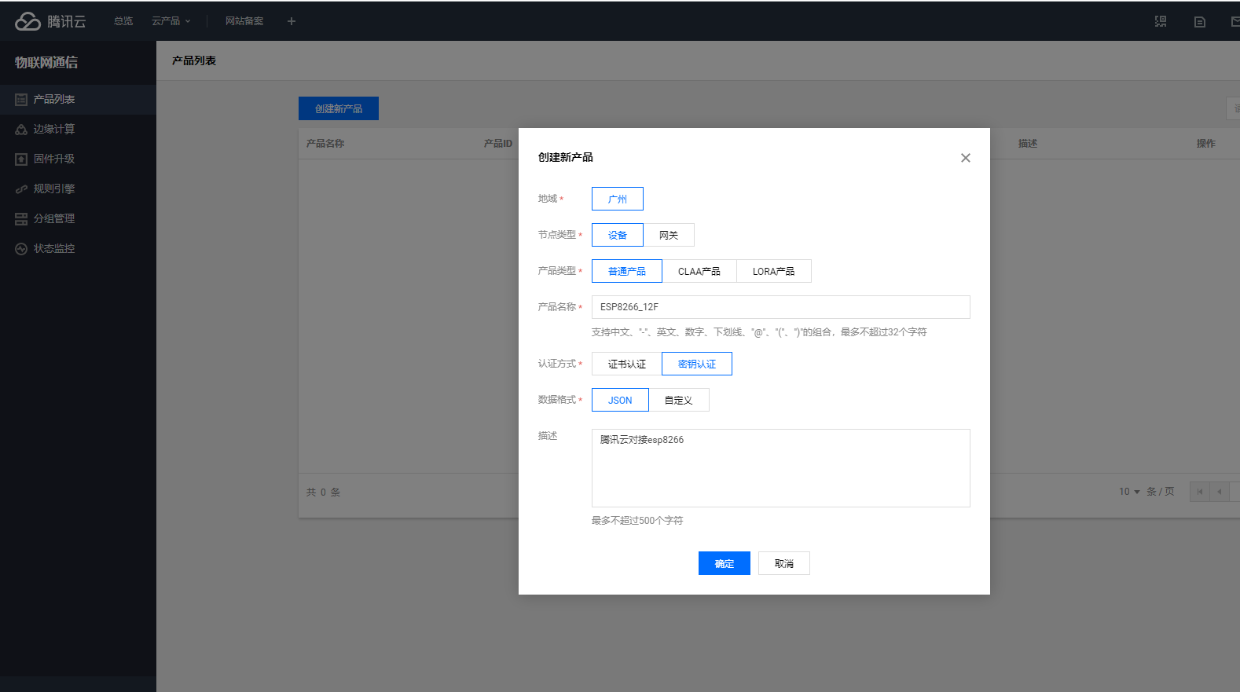Open 产品列表 in sidebar
This screenshot has width=1240, height=692.
(78, 100)
